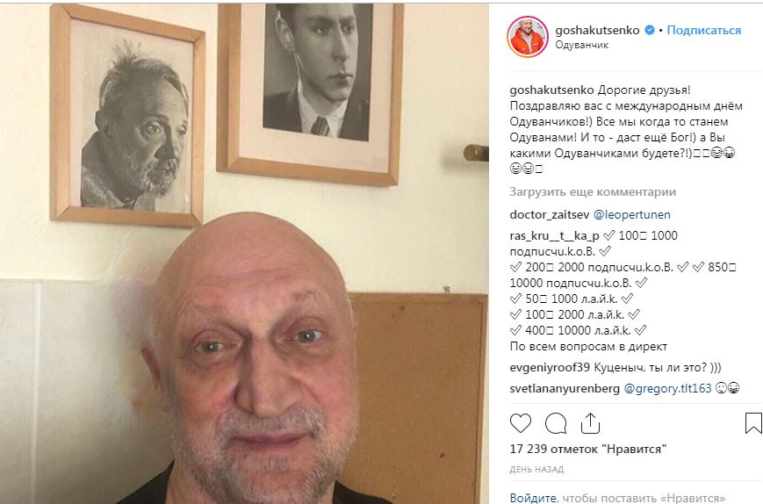Viewport: 763px width, 504px height.
Task: Open the comment speech bubble icon
Action: (x=556, y=423)
